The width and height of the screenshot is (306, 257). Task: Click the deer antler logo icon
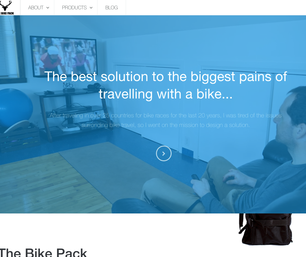coord(5,5)
